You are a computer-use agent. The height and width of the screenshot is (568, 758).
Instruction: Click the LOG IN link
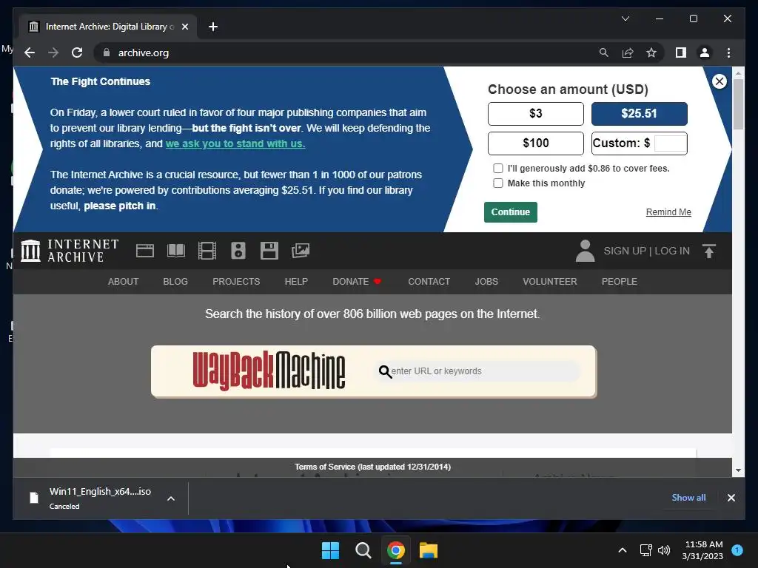pyautogui.click(x=672, y=251)
